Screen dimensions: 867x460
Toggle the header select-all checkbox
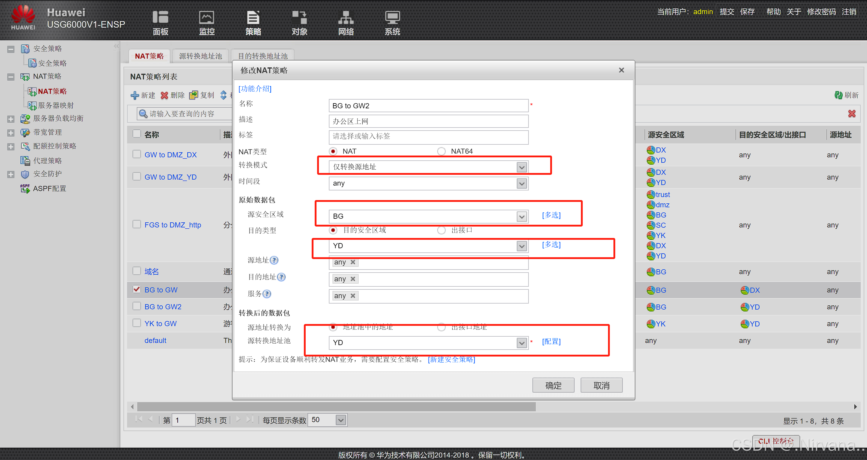pyautogui.click(x=137, y=134)
